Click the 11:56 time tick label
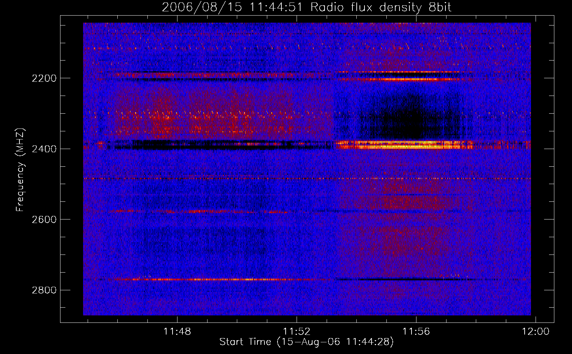The height and width of the screenshot is (354, 572). [416, 332]
